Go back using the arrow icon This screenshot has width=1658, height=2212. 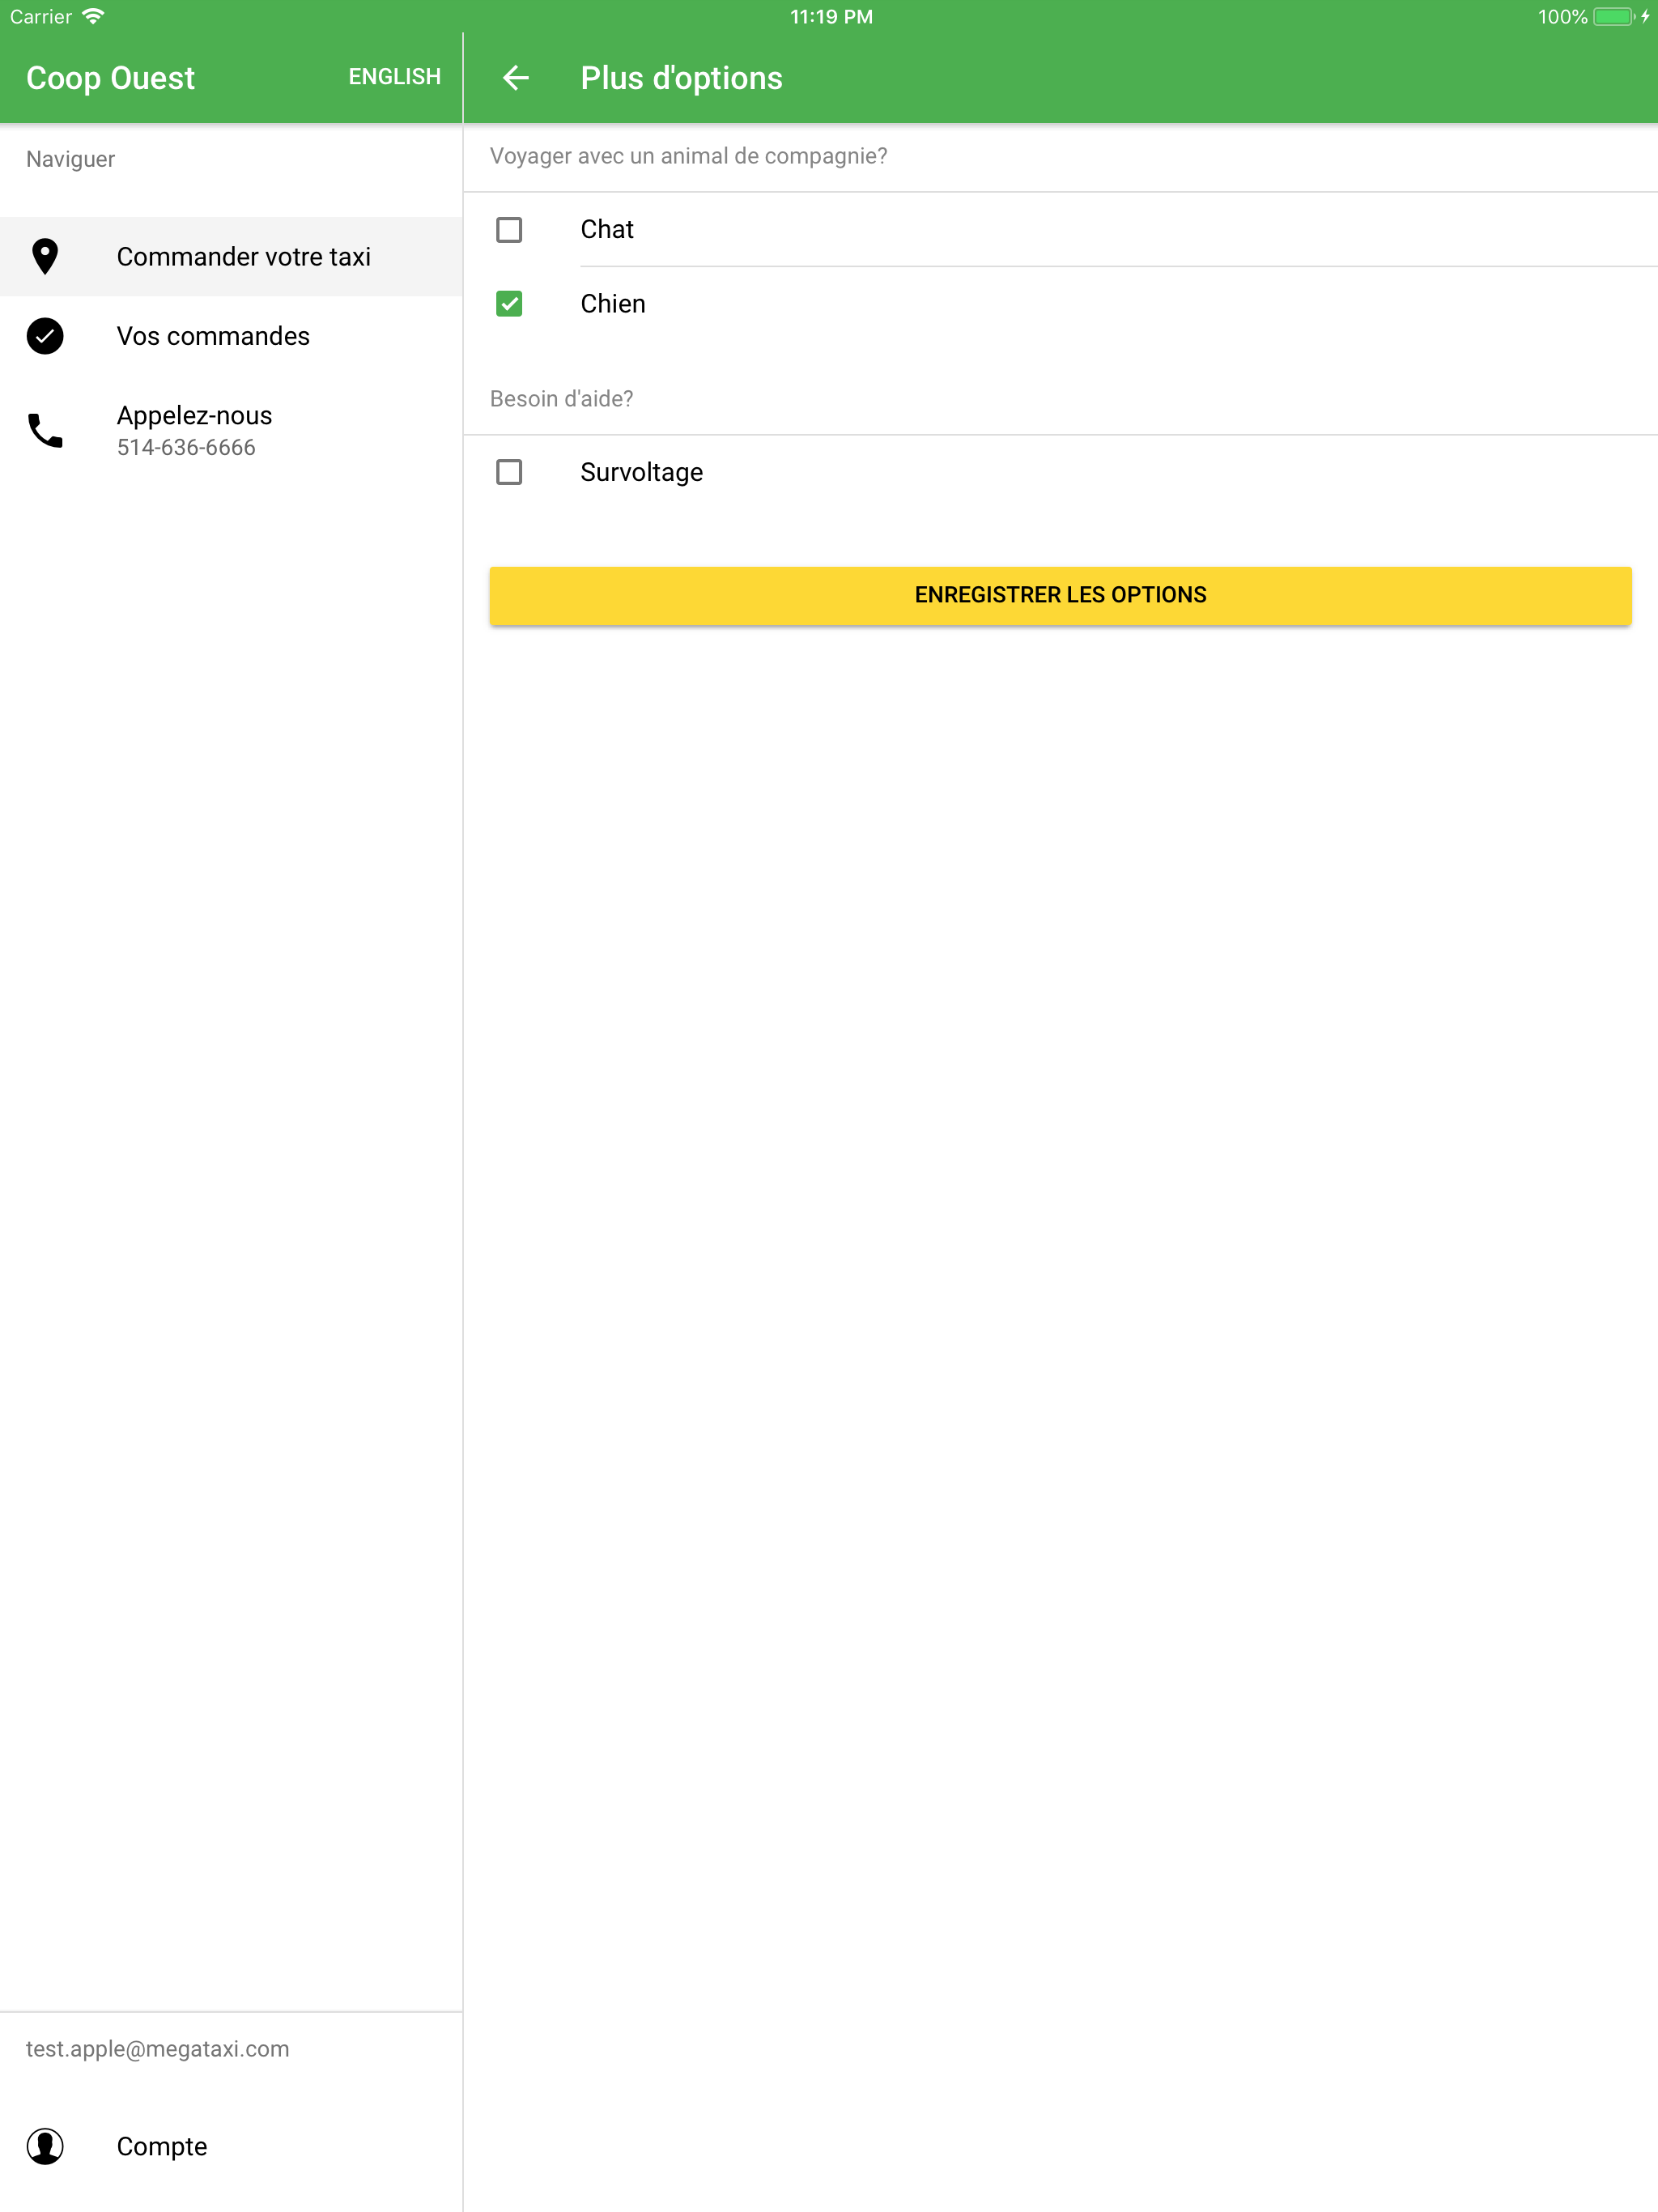click(515, 78)
